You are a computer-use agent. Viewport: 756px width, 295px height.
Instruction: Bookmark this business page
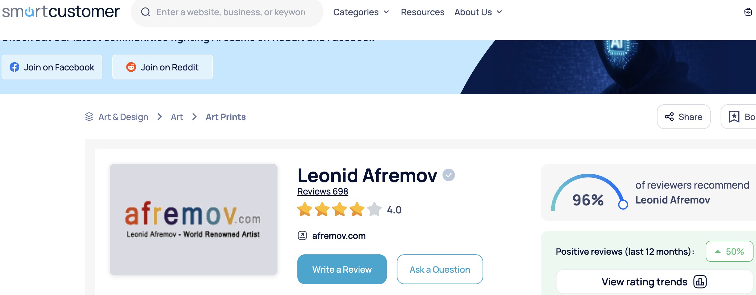[x=739, y=117]
